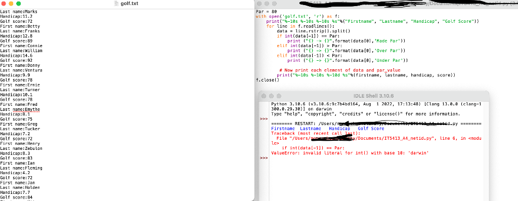Click 'Handicap:10.1' line
Screen dimensions: 518x201
[x=16, y=95]
